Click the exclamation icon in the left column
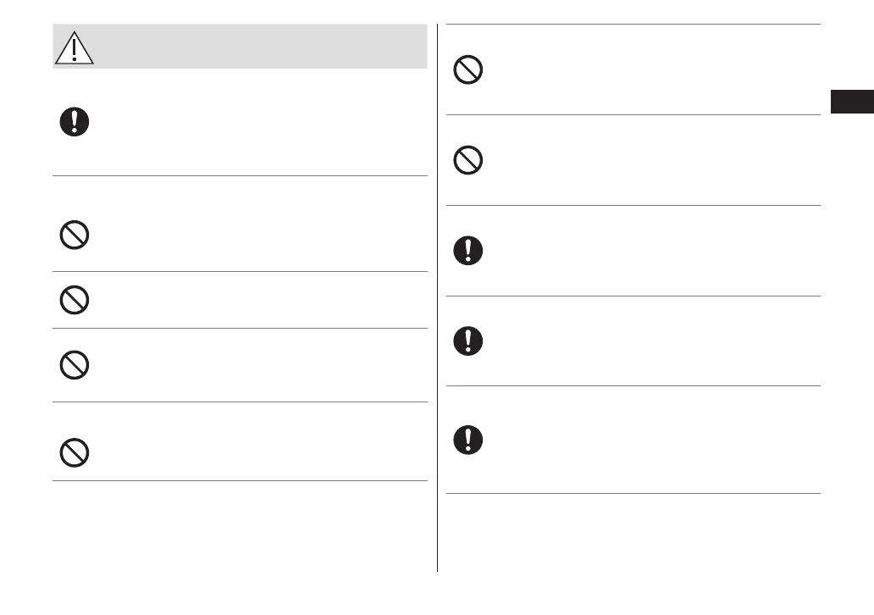Image resolution: width=874 pixels, height=615 pixels. pos(75,122)
